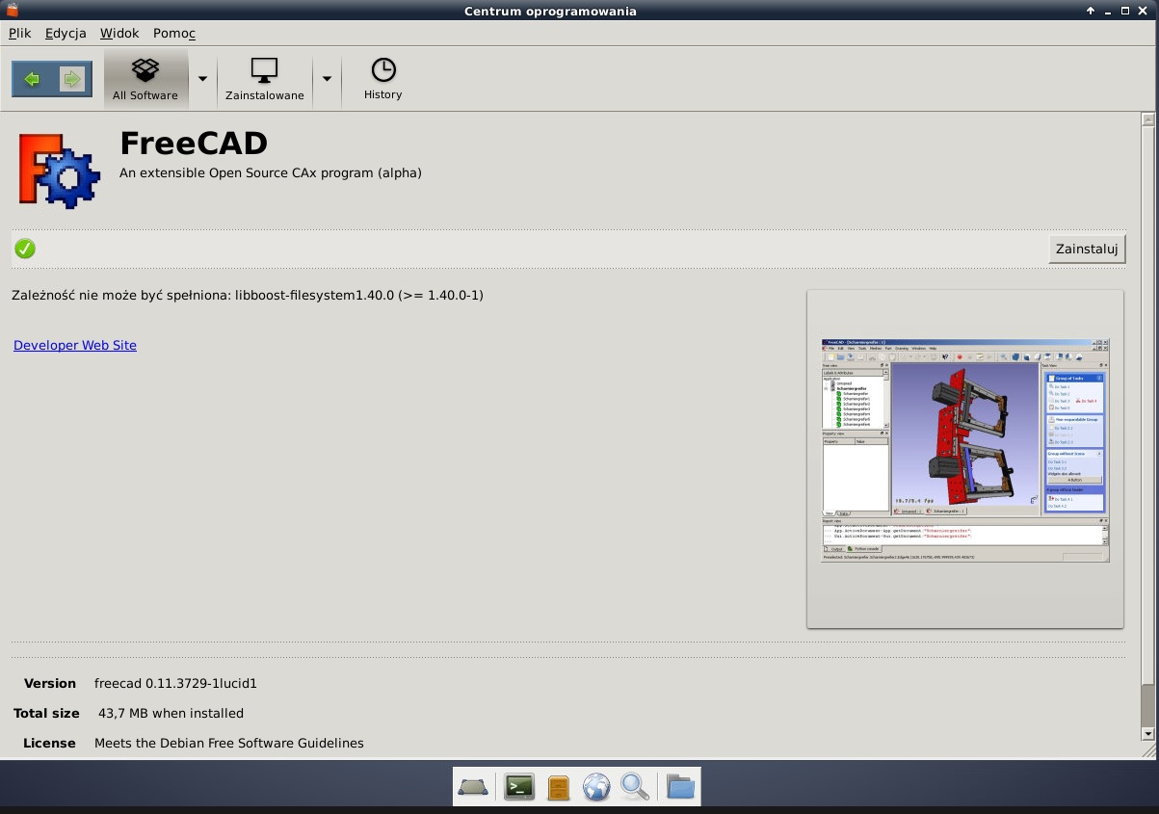This screenshot has width=1159, height=814.
Task: Select the FreeCAD title heading
Action: click(x=194, y=144)
